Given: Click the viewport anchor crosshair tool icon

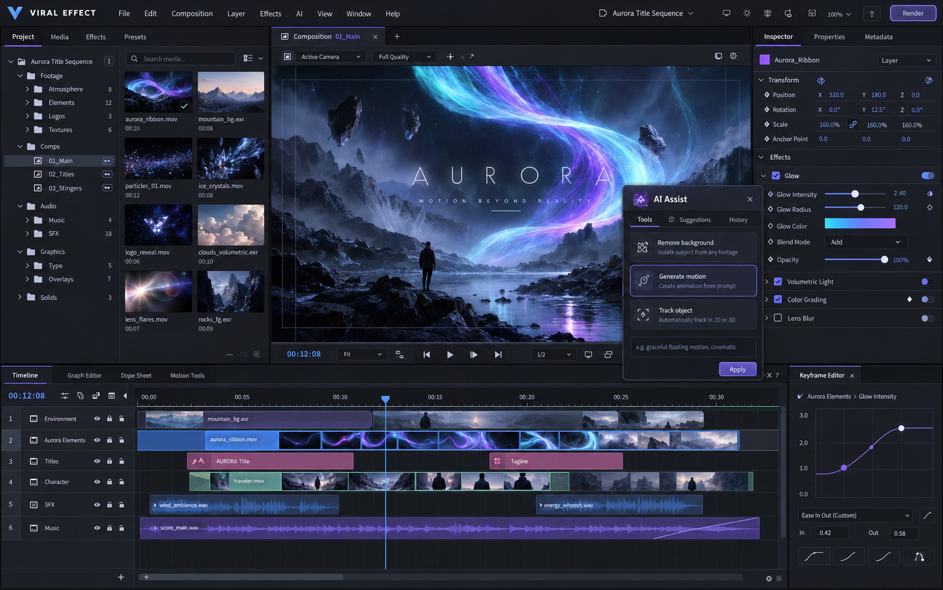Looking at the screenshot, I should [450, 57].
